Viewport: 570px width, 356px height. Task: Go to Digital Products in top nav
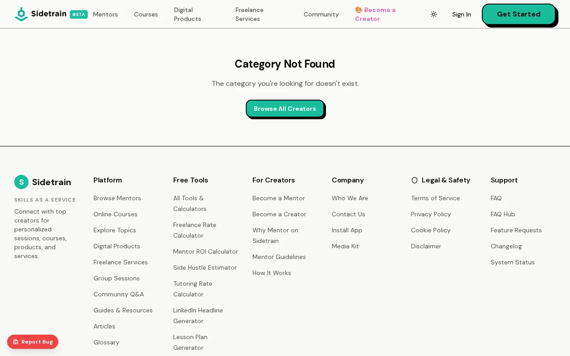click(187, 14)
